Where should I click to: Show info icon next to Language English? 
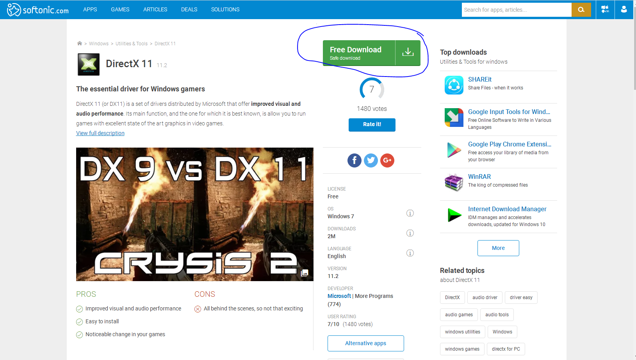(410, 253)
